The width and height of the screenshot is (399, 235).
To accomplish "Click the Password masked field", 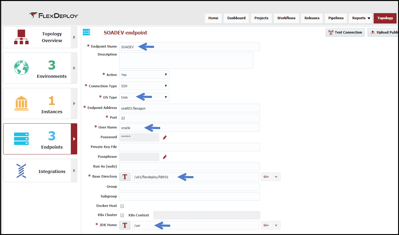I will pos(139,137).
